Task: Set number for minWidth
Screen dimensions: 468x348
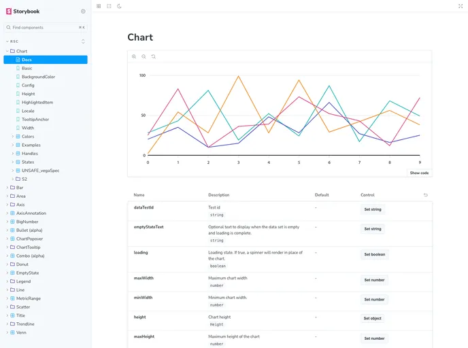Action: point(374,300)
